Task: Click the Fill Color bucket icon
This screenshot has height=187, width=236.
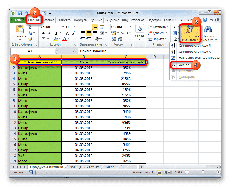Action: [55, 38]
